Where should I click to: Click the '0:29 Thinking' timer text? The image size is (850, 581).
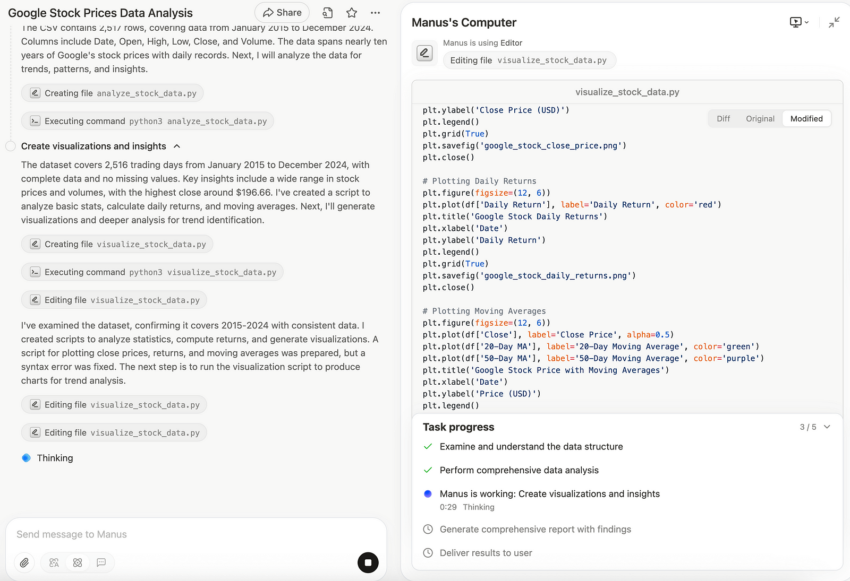(x=467, y=507)
